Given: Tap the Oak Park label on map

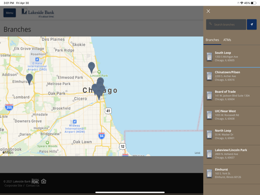Looking at the screenshot, I should (x=57, y=93).
